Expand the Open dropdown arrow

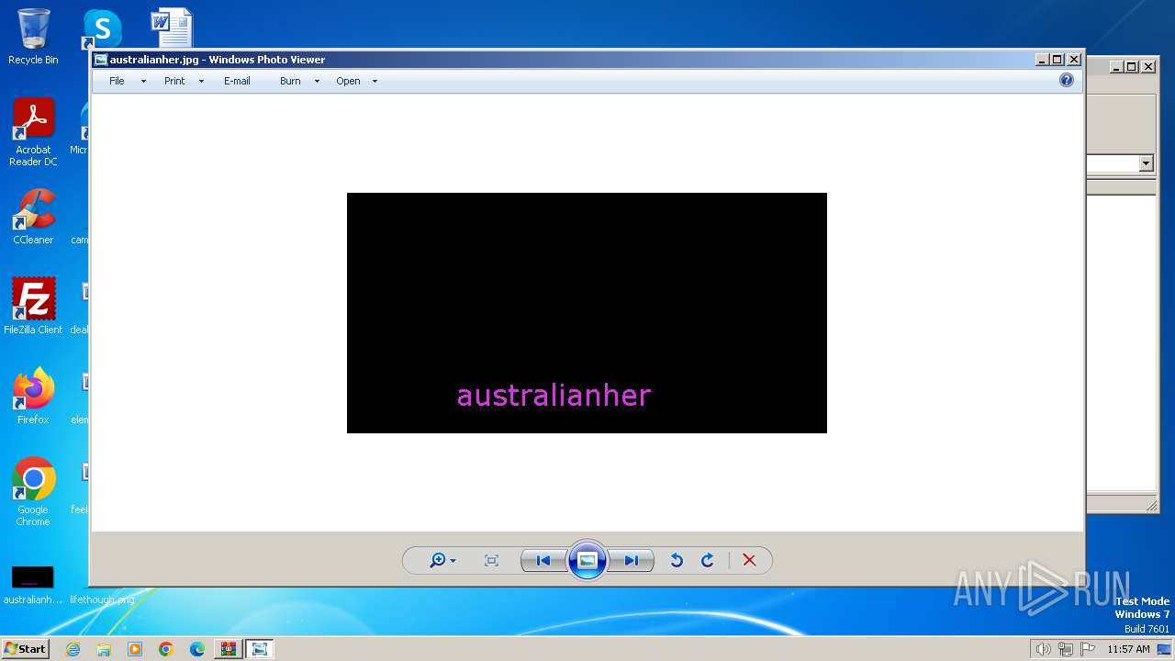(x=375, y=82)
